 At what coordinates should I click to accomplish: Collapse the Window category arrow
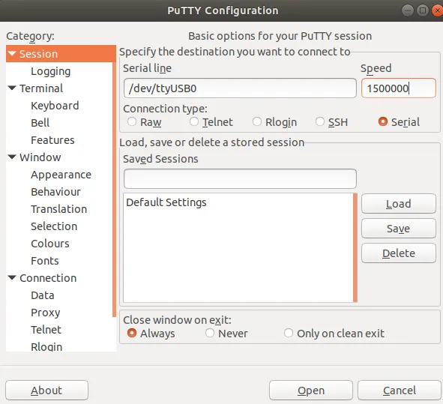point(12,157)
